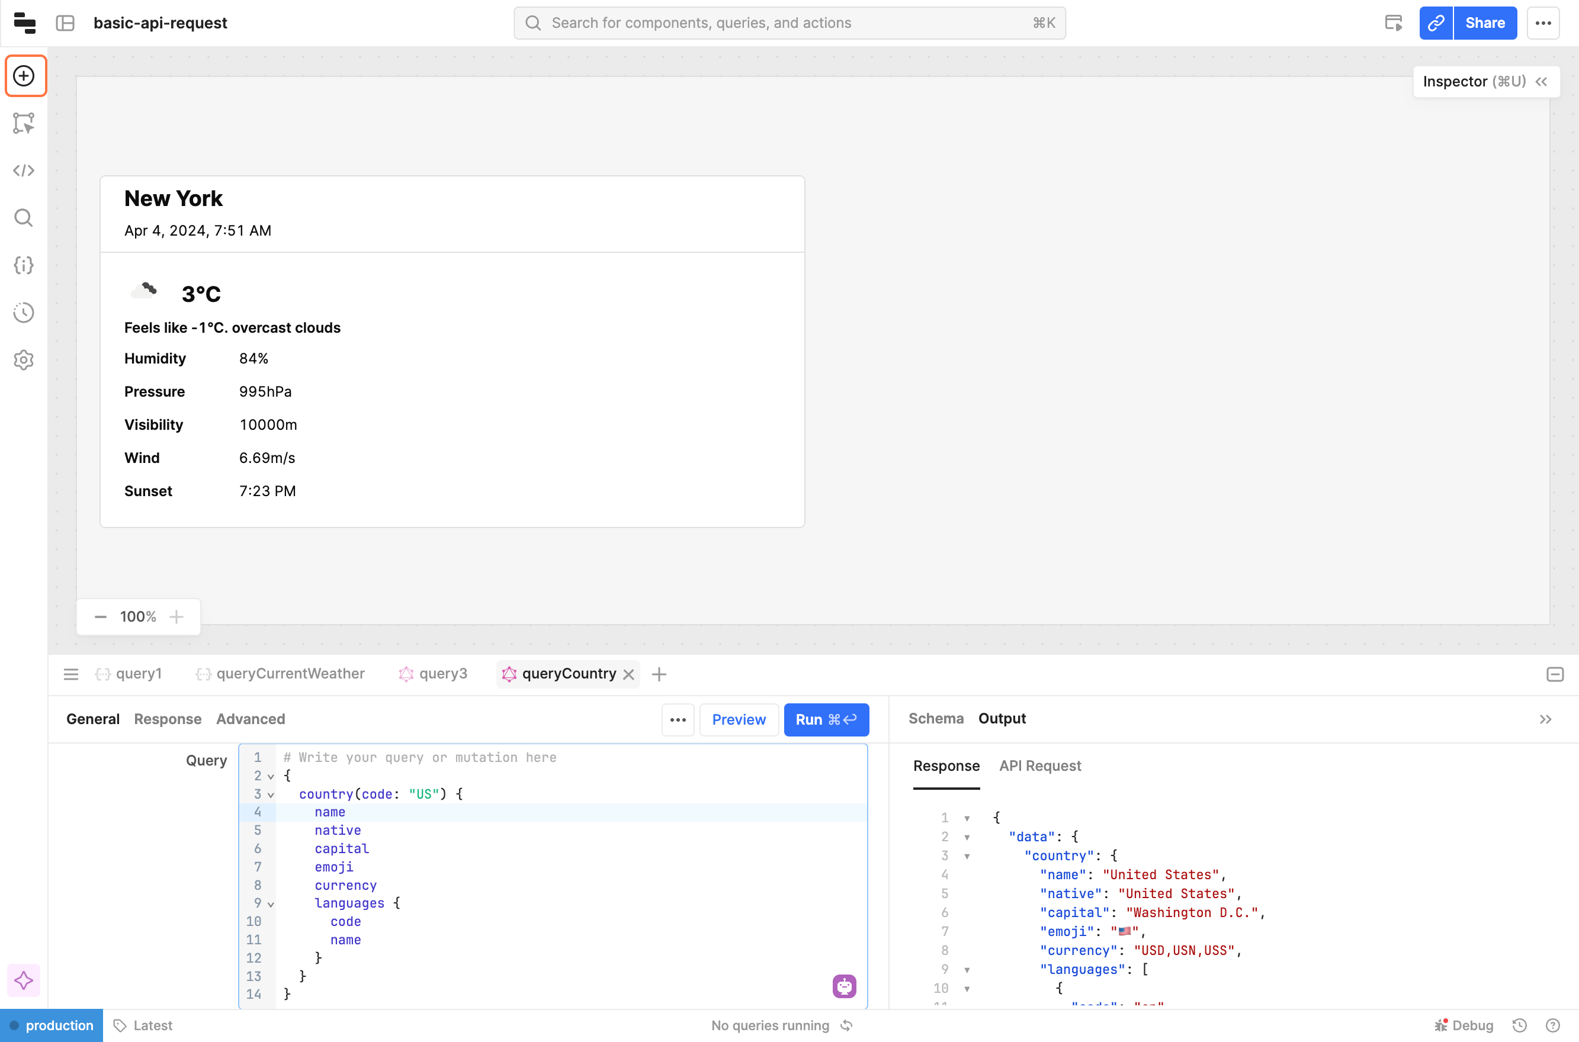The width and height of the screenshot is (1579, 1042).
Task: Zoom out canvas with minus button
Action: tap(101, 617)
